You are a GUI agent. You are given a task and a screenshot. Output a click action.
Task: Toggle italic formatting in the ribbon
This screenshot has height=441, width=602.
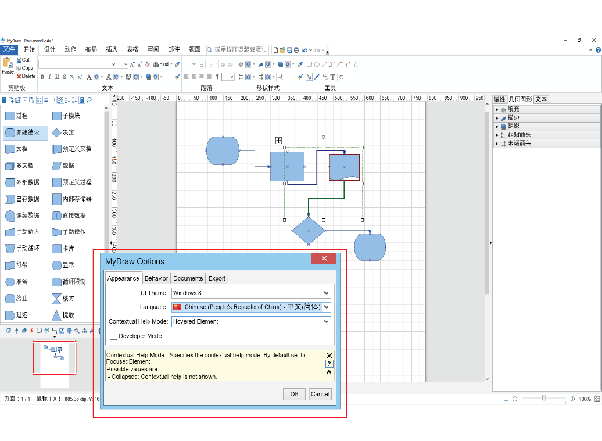[x=49, y=77]
